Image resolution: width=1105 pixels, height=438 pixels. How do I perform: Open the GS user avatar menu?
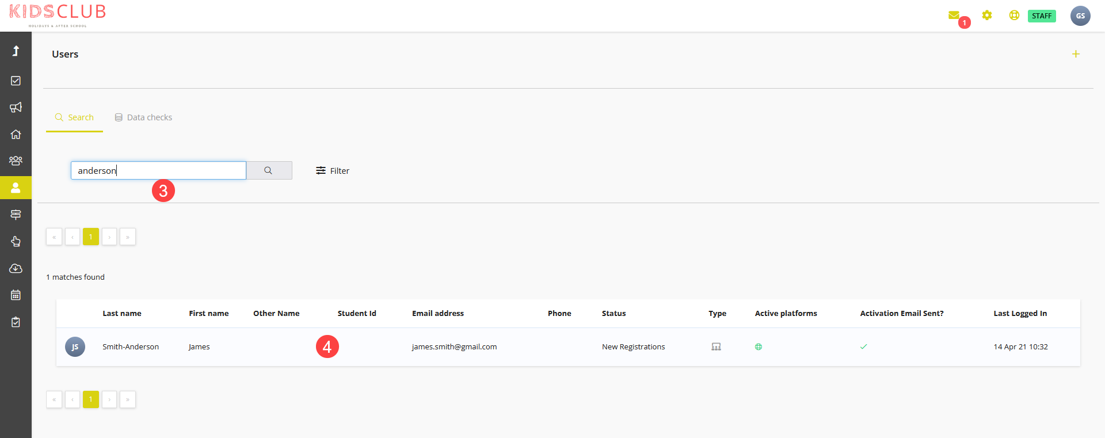click(1080, 16)
